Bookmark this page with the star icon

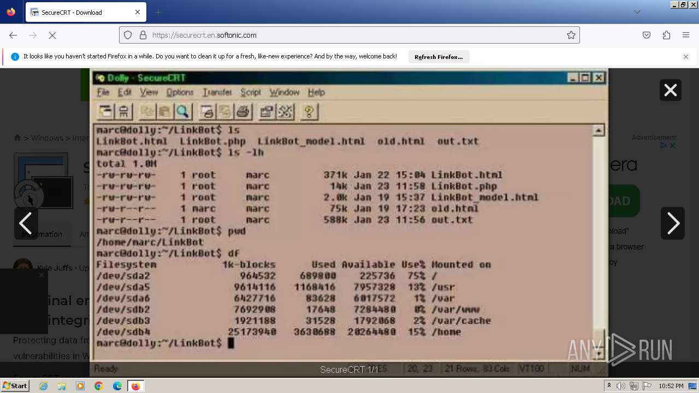point(571,35)
